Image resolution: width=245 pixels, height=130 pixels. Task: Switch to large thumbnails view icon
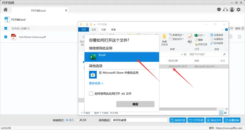click(225, 113)
